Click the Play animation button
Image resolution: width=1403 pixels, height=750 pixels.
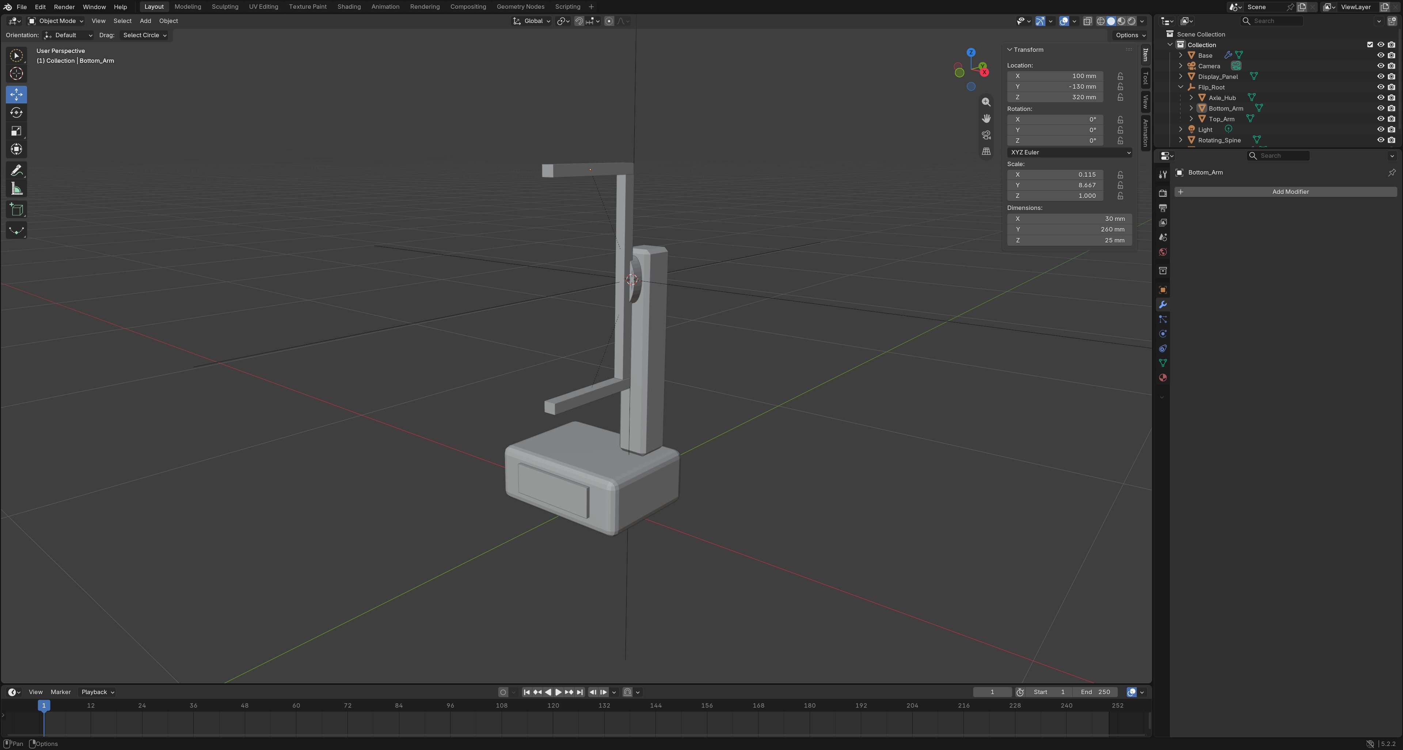(558, 692)
